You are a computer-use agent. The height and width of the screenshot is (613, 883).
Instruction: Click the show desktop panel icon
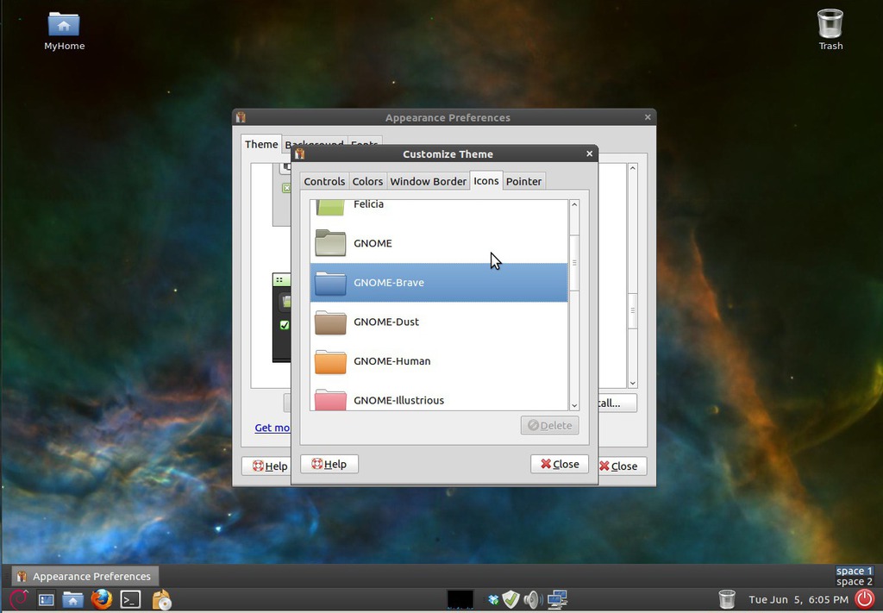coord(47,600)
